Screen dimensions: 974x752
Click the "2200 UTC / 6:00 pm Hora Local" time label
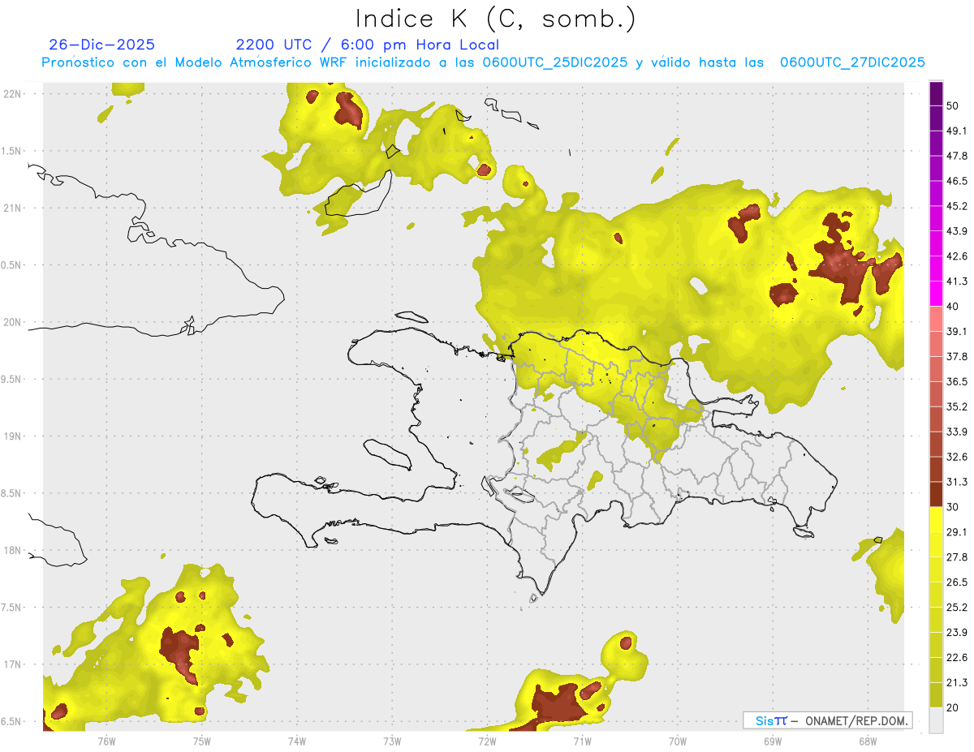pos(368,45)
